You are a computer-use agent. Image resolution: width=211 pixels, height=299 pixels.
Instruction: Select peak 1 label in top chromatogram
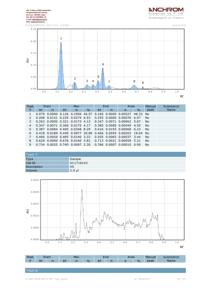pos(61,39)
